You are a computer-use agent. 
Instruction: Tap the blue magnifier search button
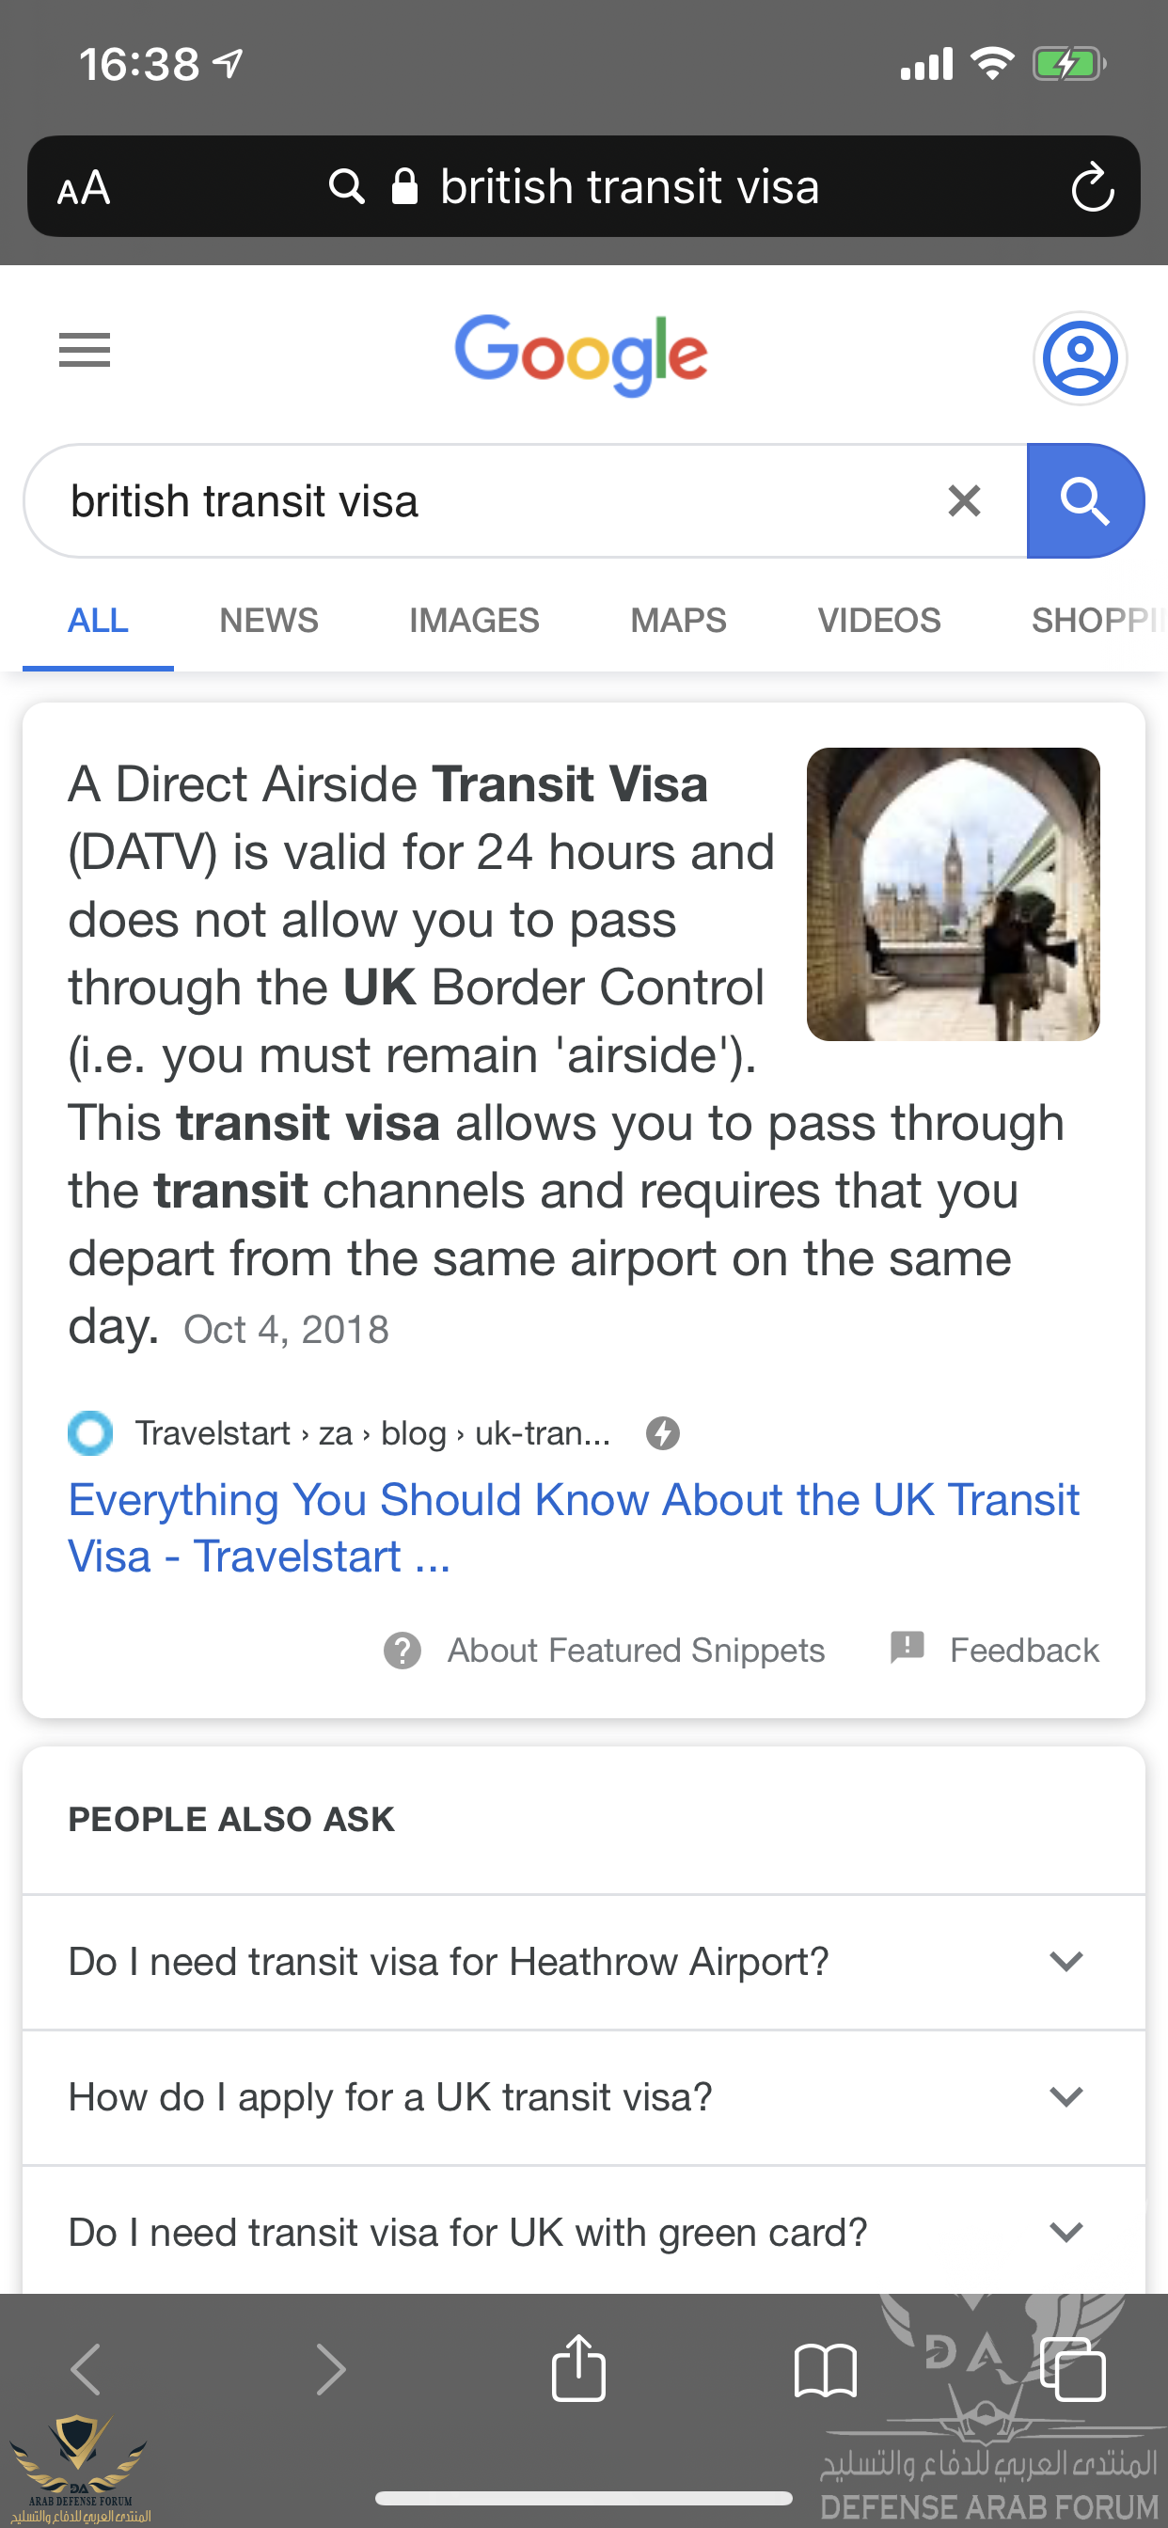coord(1084,500)
